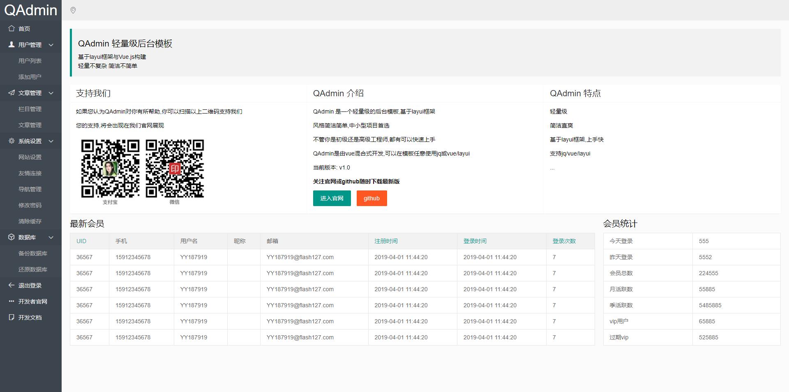Go to 首页 in the sidebar
This screenshot has height=392, width=789.
[x=24, y=29]
